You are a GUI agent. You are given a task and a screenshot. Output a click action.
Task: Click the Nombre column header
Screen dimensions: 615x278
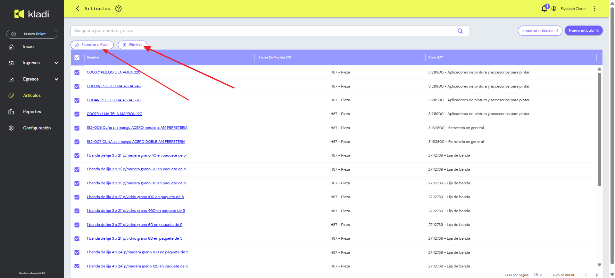(x=93, y=58)
